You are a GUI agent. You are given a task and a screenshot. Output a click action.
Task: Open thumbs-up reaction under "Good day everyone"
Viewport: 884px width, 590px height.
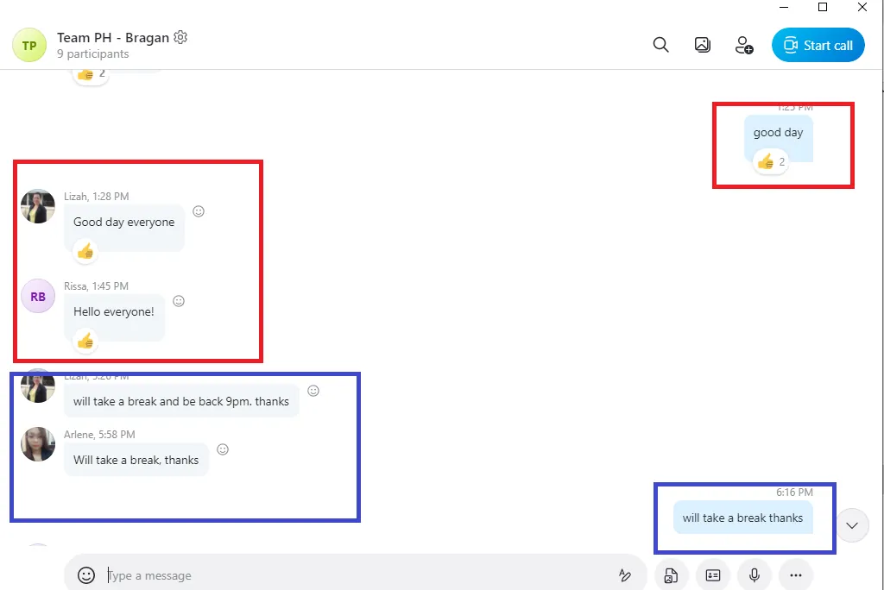85,251
